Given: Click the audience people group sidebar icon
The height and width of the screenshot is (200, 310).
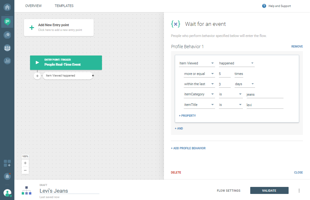Looking at the screenshot, I should click(7, 48).
